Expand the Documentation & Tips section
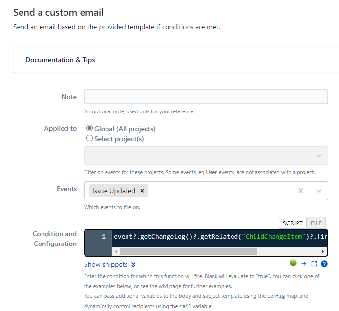 [x=60, y=60]
